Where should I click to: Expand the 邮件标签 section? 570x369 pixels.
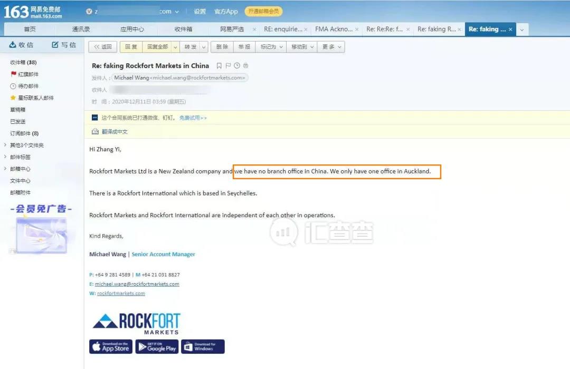(5, 157)
